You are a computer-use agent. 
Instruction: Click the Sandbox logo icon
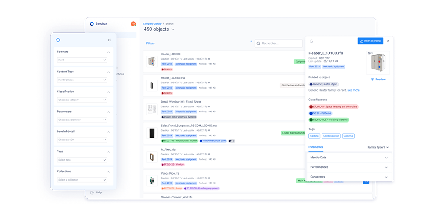pyautogui.click(x=92, y=24)
